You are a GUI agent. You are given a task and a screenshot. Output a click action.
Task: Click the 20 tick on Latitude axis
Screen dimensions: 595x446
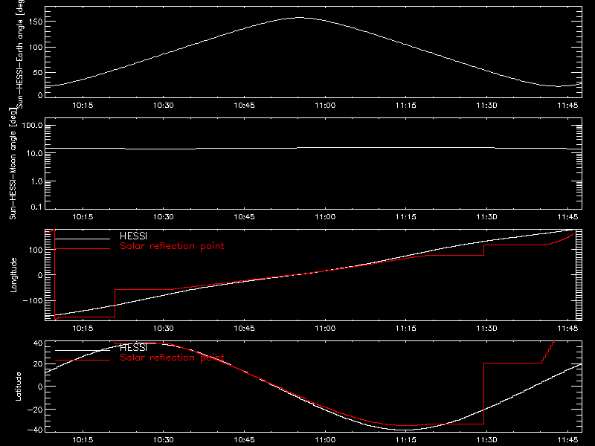[38, 364]
